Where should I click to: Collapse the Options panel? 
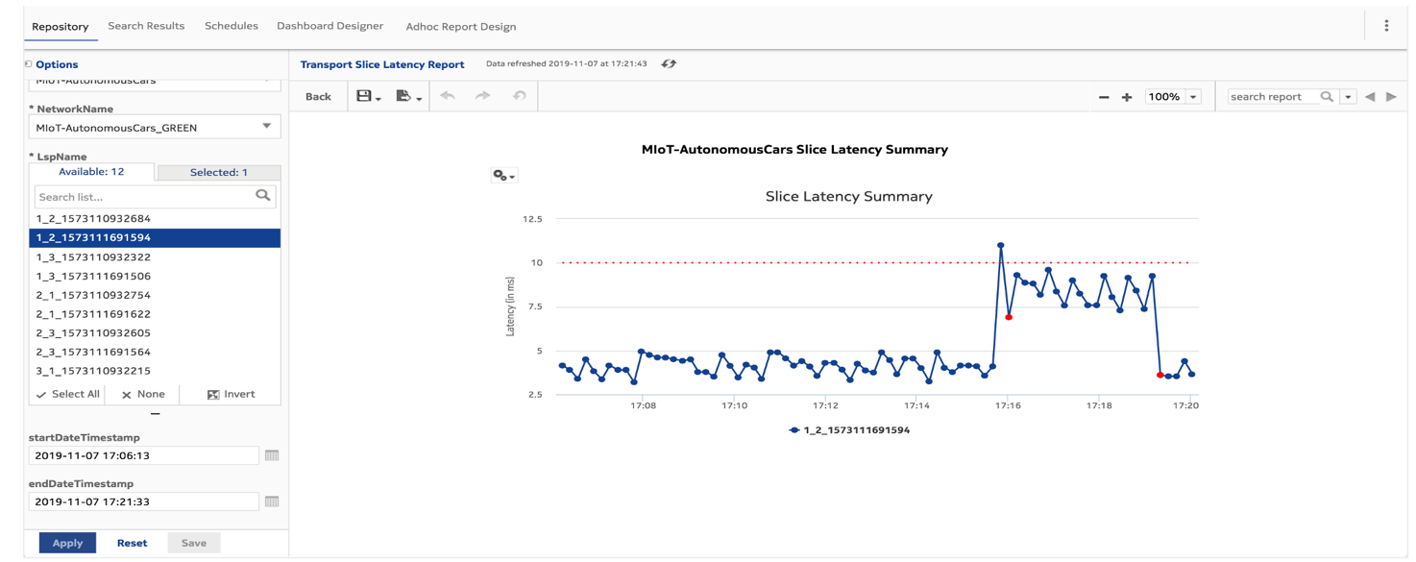pos(28,63)
